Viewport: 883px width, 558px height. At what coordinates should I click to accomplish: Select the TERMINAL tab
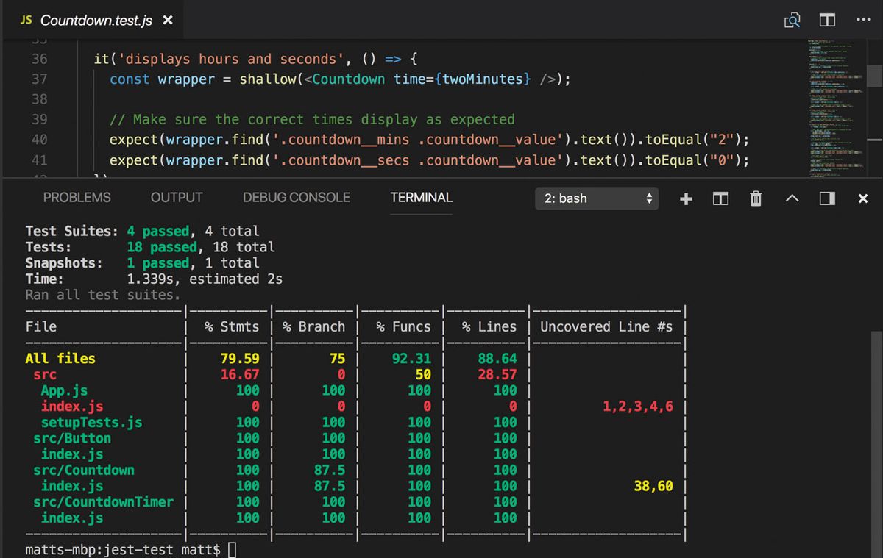pos(420,197)
